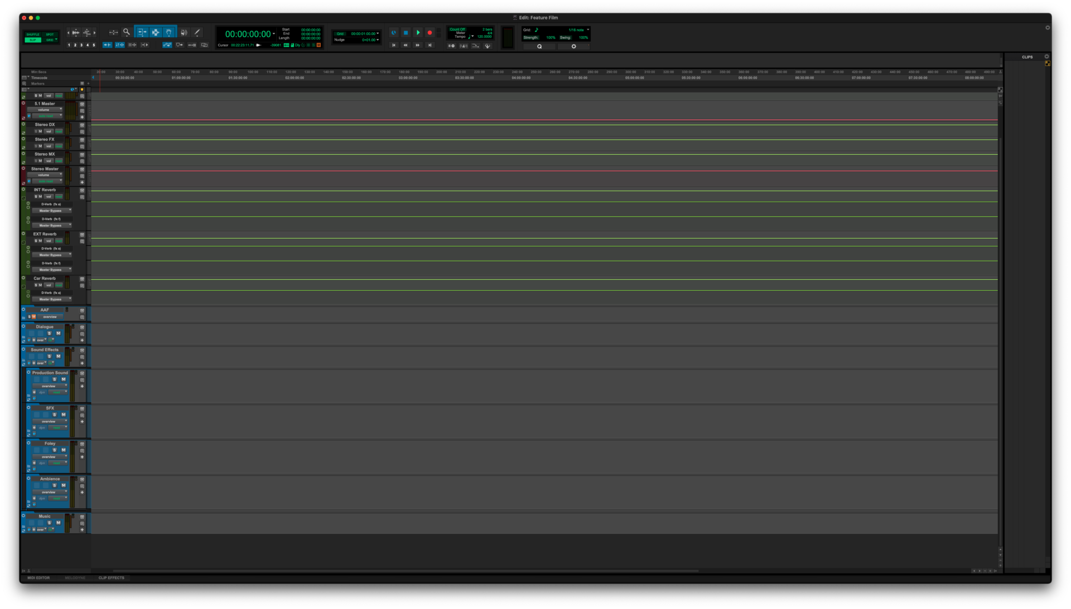The height and width of the screenshot is (609, 1071).
Task: Open the Nudge value dropdown
Action: click(x=378, y=40)
